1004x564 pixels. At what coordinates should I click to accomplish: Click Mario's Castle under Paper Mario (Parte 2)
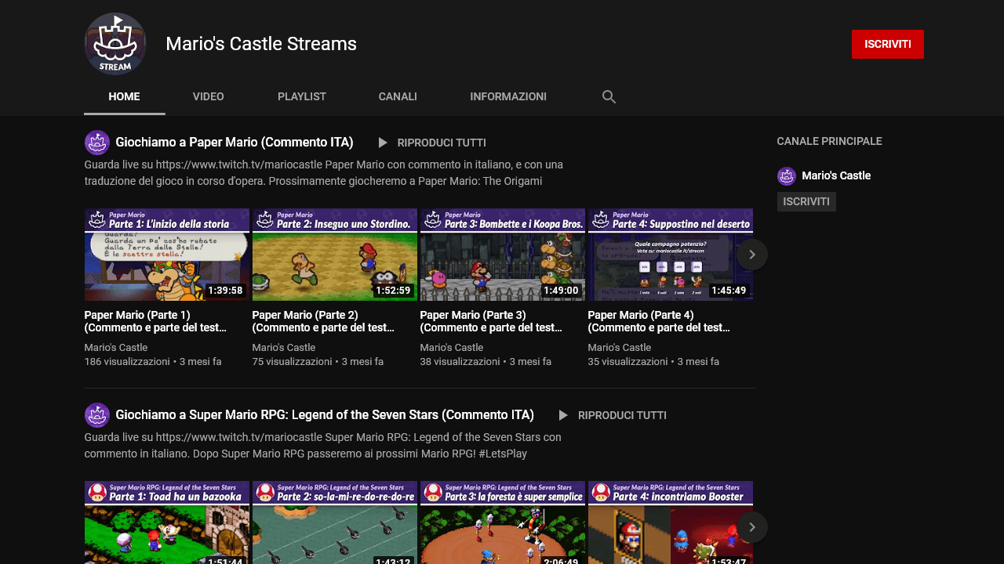284,348
